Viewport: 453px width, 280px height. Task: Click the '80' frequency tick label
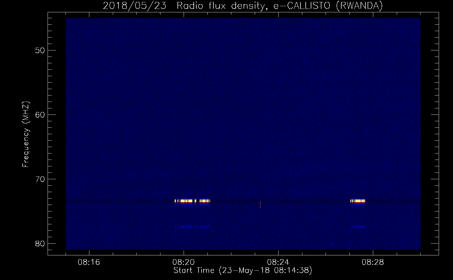[x=39, y=243]
